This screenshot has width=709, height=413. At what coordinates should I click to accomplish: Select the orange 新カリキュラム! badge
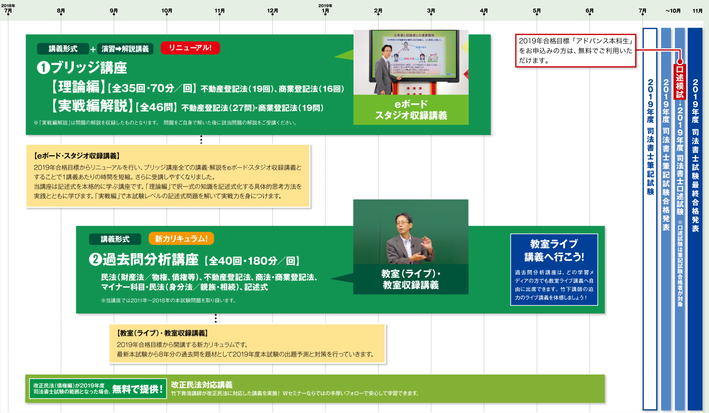pos(181,239)
